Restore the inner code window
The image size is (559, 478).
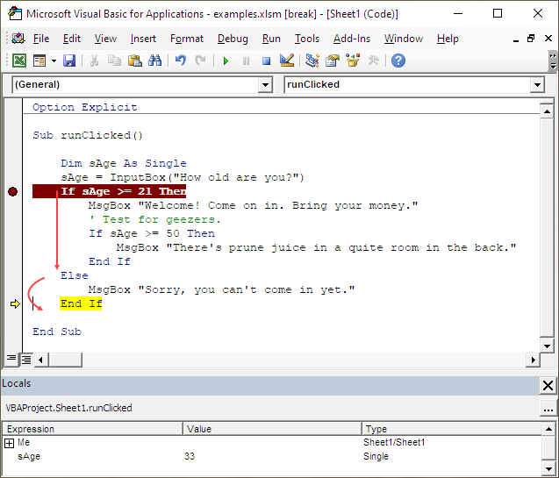pos(531,38)
